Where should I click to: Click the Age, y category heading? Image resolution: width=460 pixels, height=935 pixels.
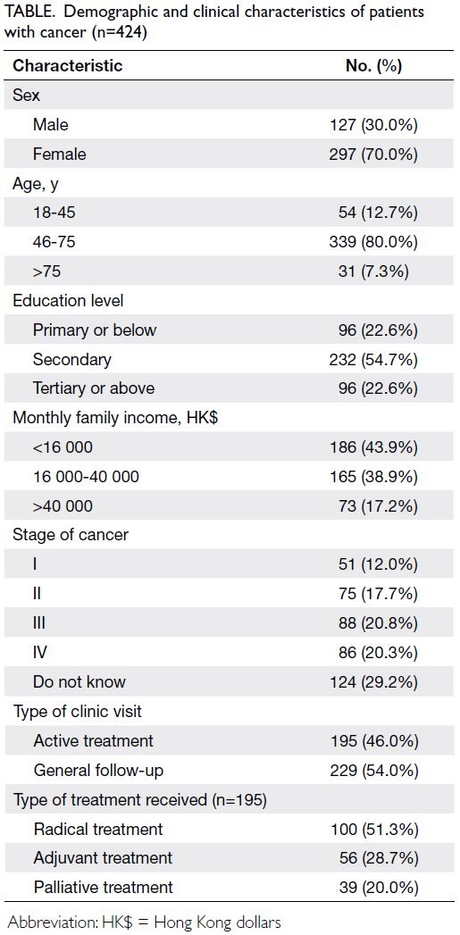36,184
